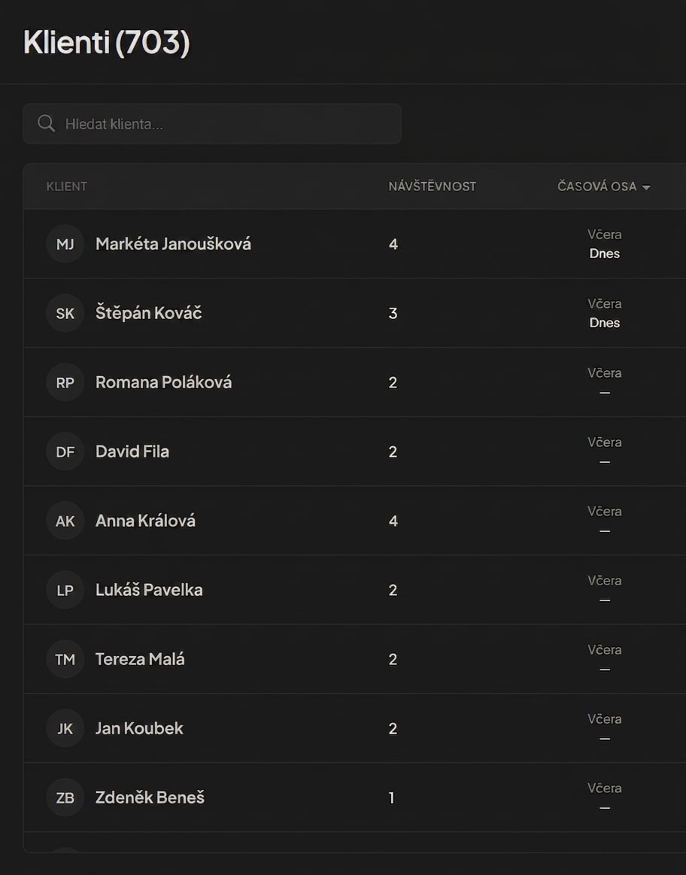Click the TM avatar icon
This screenshot has height=875, width=686.
pos(65,659)
